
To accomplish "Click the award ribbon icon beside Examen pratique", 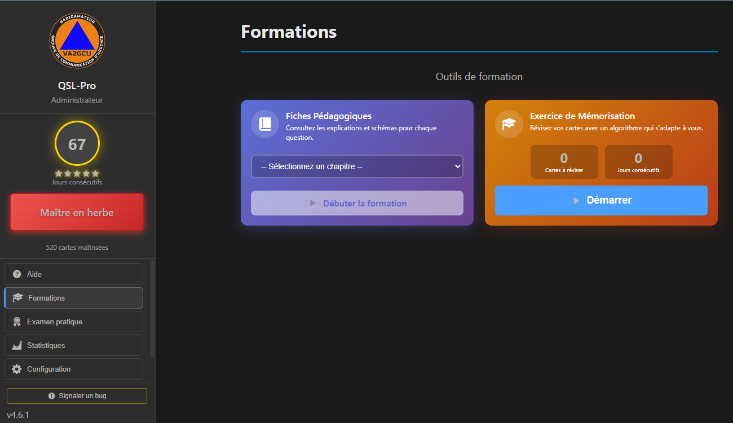I will pyautogui.click(x=17, y=321).
